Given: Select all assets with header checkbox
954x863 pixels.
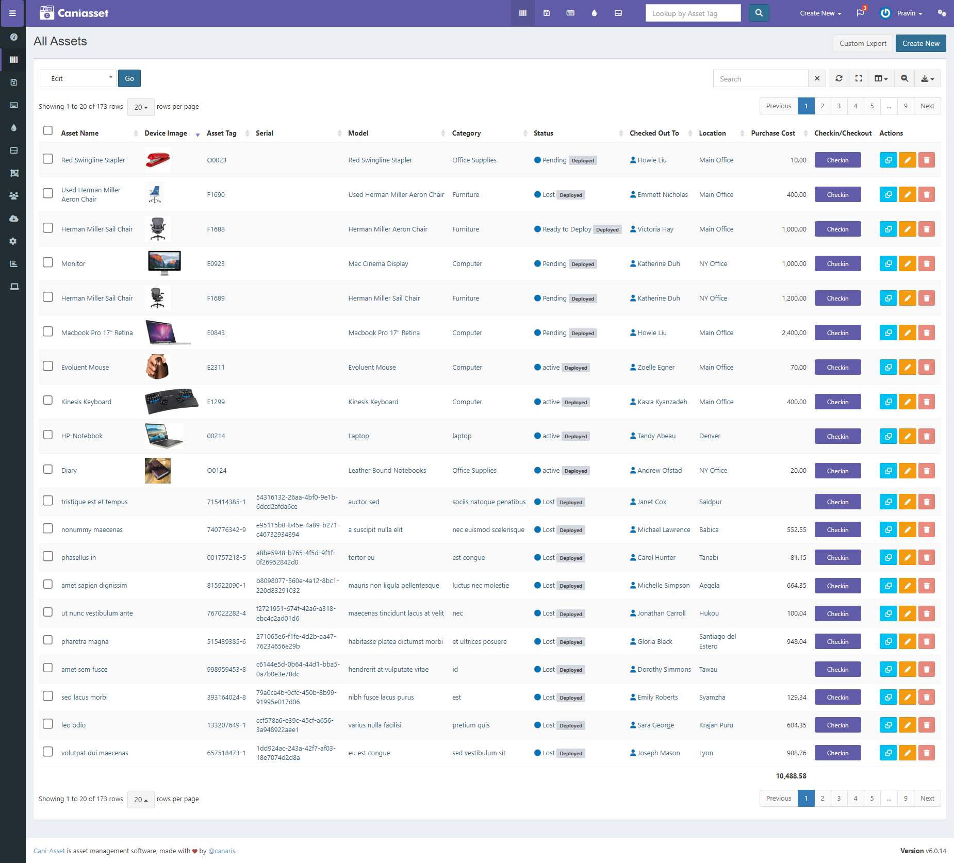Looking at the screenshot, I should point(48,131).
